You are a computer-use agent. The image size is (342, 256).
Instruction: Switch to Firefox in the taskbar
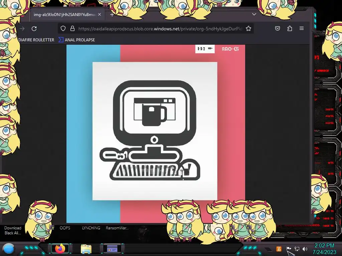(x=60, y=249)
